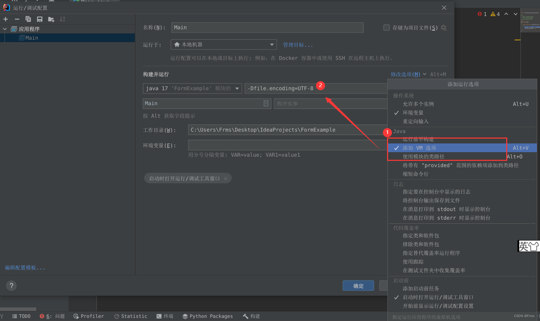Screen dimensions: 540x321
Task: Select 在消息打印到 stderr 时显示控制台
Action: [x=462, y=218]
